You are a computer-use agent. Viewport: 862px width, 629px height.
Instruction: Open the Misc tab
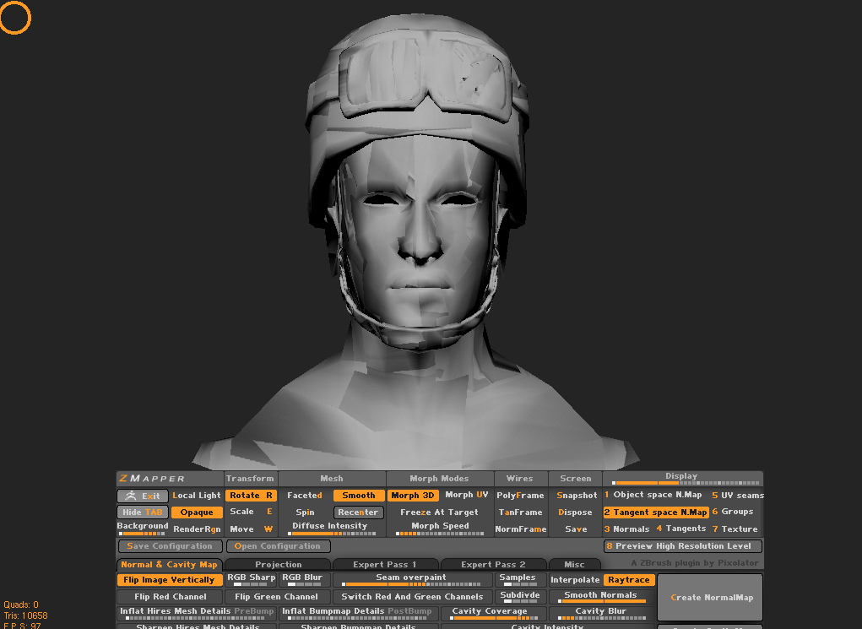575,564
